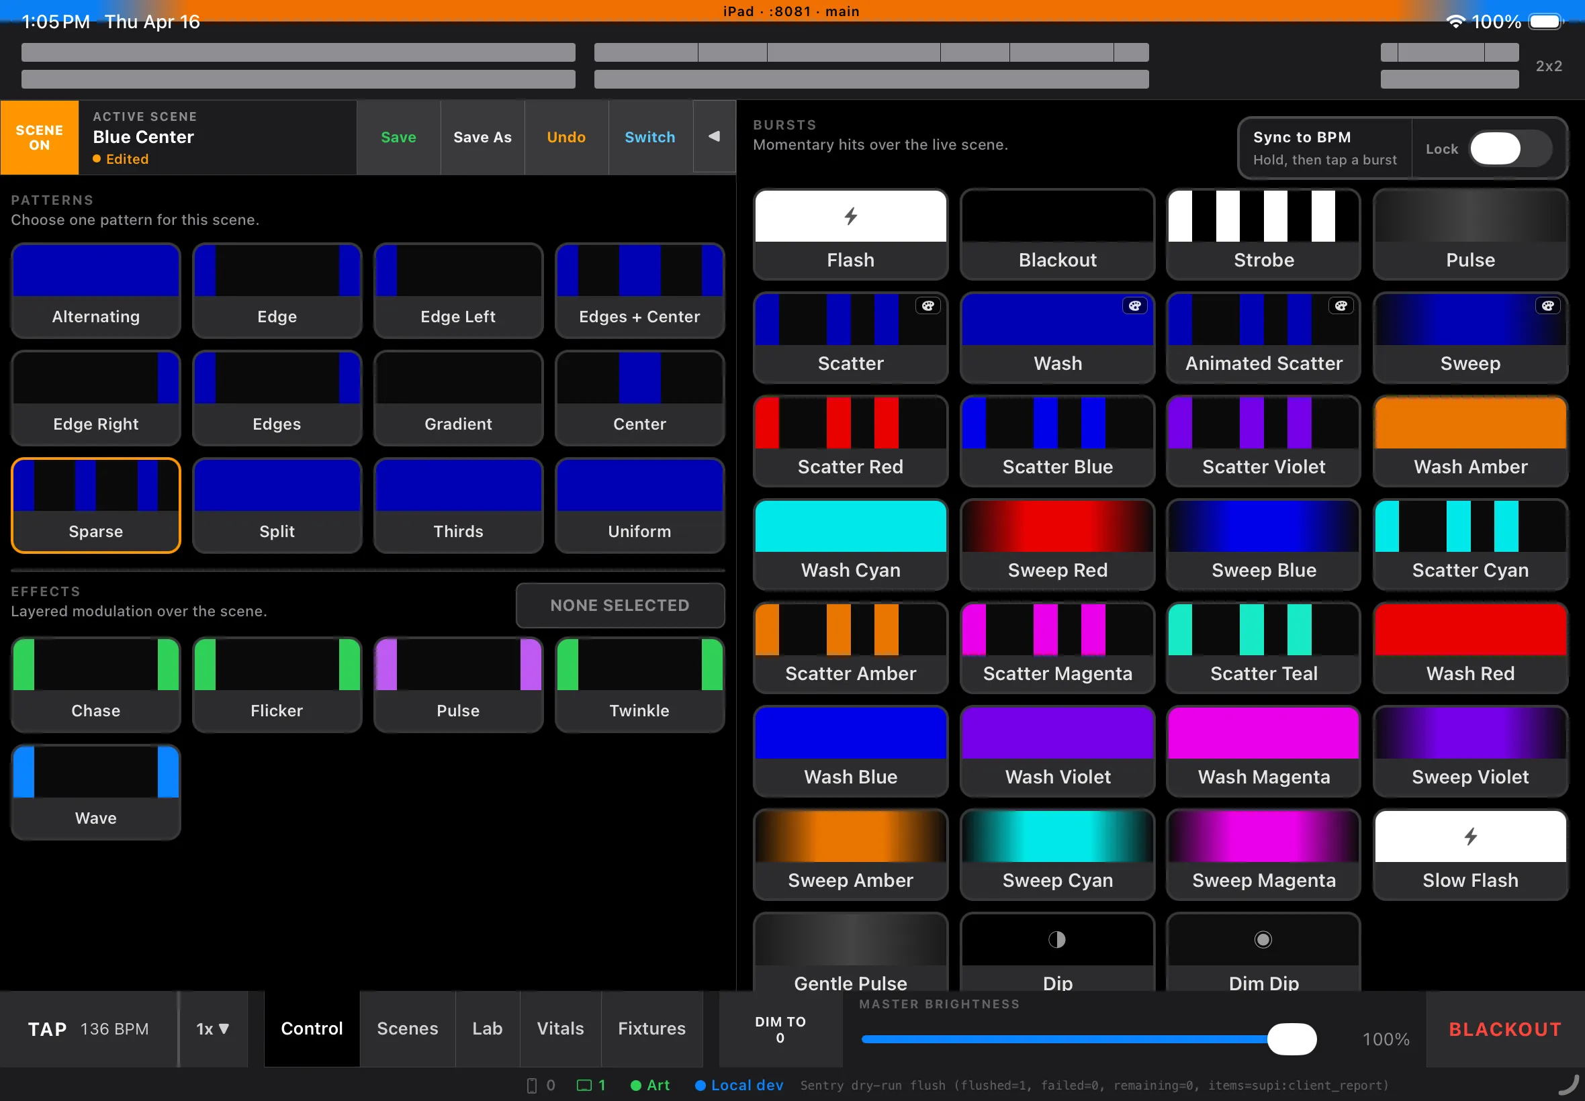Image resolution: width=1585 pixels, height=1101 pixels.
Task: Select the Gradient pattern
Action: [458, 398]
